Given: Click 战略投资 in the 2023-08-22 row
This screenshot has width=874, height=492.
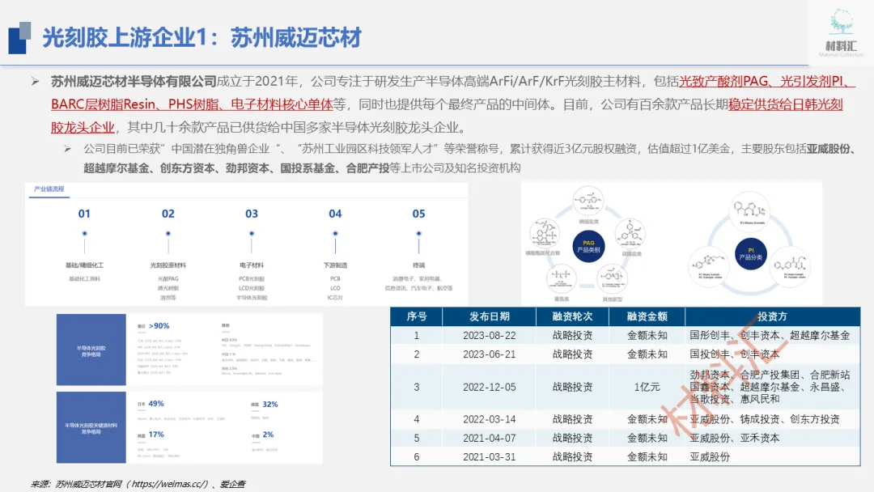Looking at the screenshot, I should tap(572, 336).
